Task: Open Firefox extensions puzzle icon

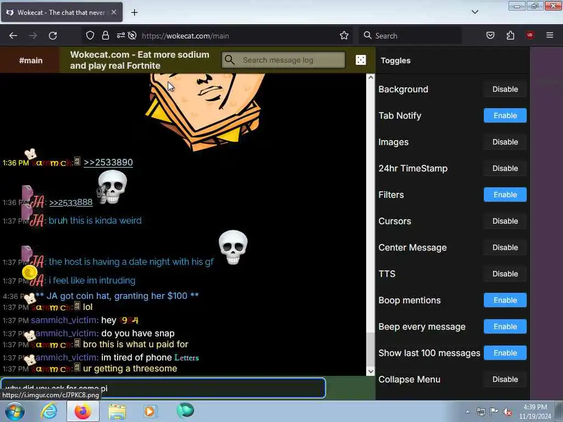Action: click(x=510, y=35)
